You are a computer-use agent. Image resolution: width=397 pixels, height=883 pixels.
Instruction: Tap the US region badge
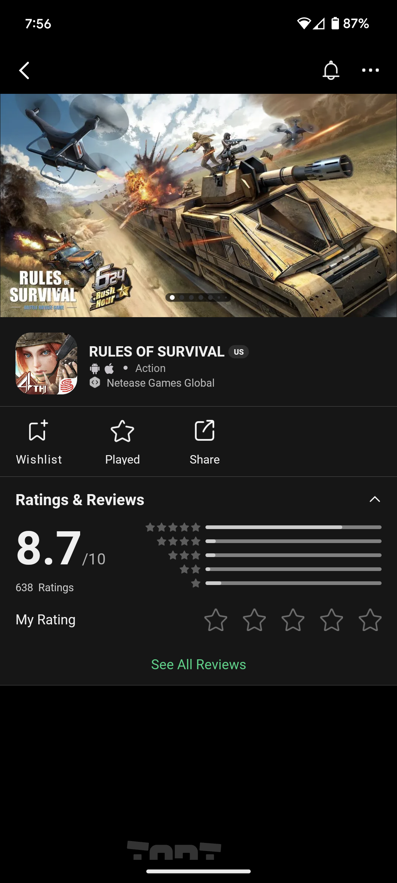click(x=239, y=352)
